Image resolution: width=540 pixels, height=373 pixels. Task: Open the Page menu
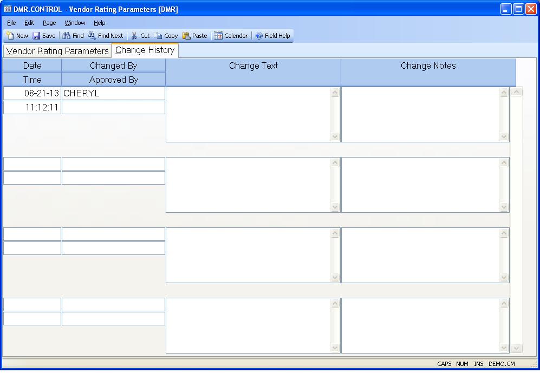49,23
